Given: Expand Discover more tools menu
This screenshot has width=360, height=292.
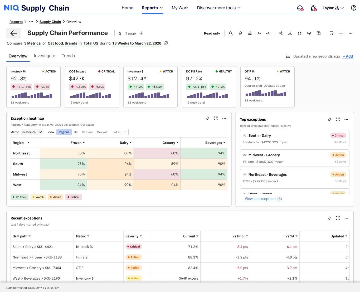Looking at the screenshot, I should 219,8.
